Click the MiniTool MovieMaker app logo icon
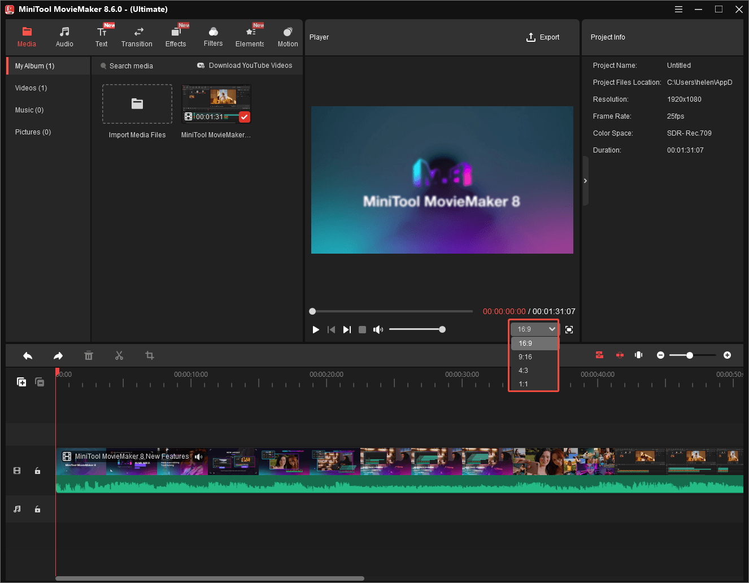The width and height of the screenshot is (749, 583). (10, 9)
